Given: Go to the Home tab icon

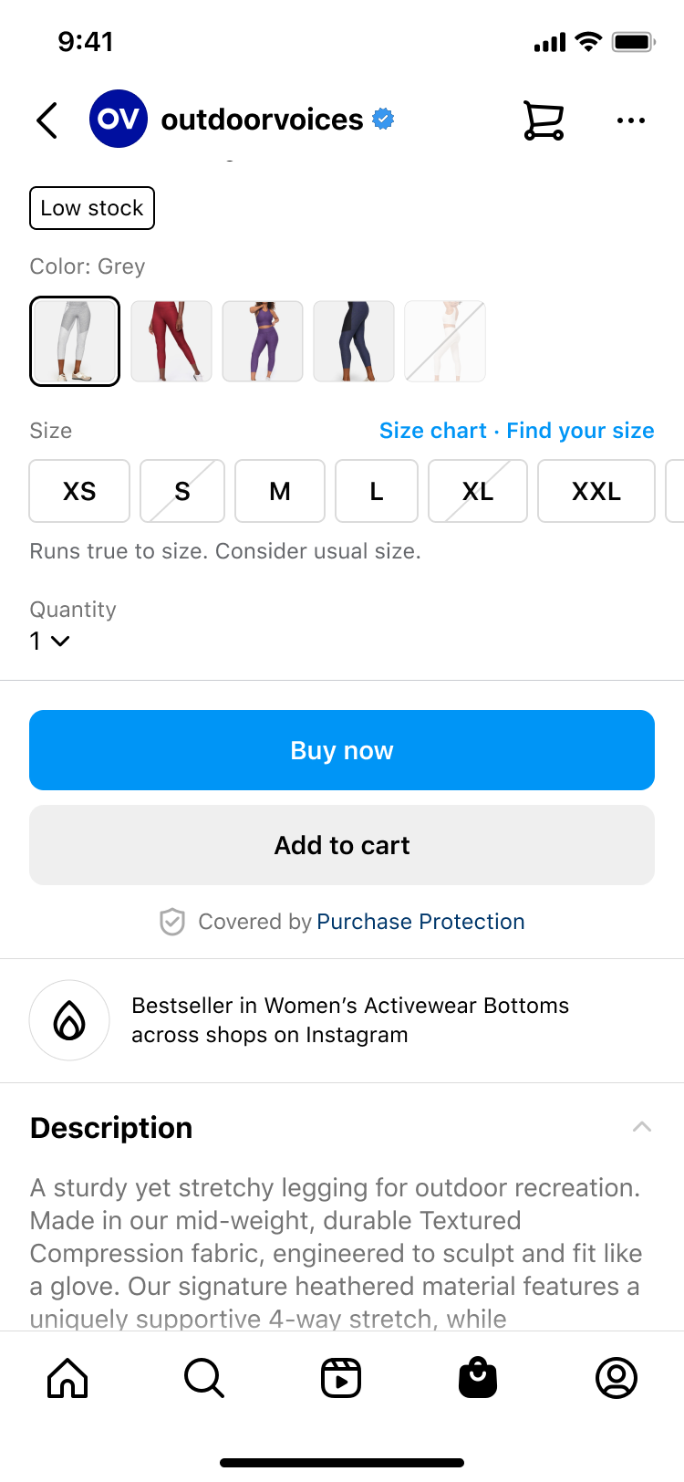Looking at the screenshot, I should (67, 1378).
